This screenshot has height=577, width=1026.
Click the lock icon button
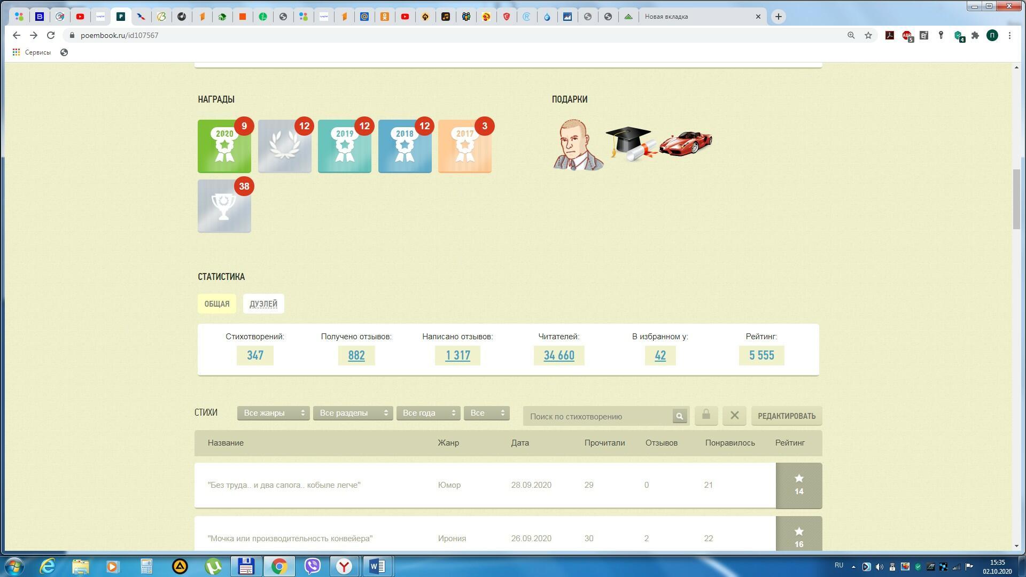point(706,415)
